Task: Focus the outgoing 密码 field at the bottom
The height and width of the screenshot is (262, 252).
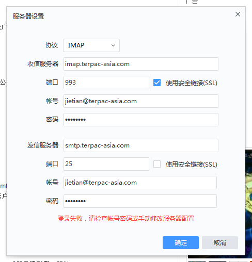Action: 140,201
